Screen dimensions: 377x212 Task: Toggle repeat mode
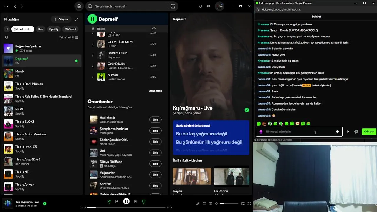coord(144,201)
